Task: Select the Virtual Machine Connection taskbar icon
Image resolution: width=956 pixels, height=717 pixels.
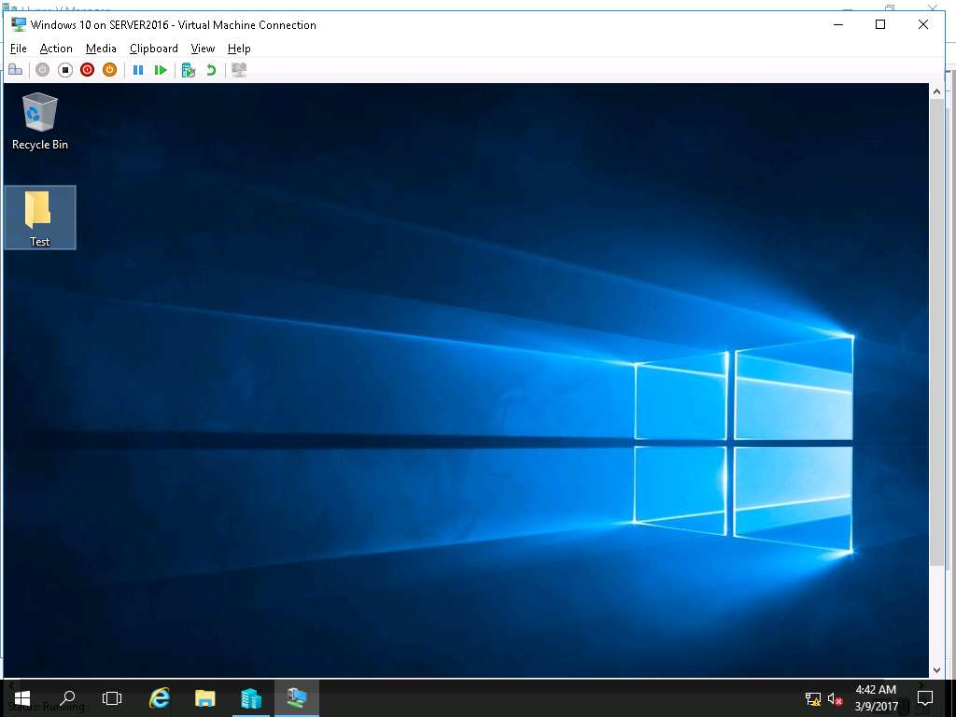Action: pyautogui.click(x=296, y=698)
